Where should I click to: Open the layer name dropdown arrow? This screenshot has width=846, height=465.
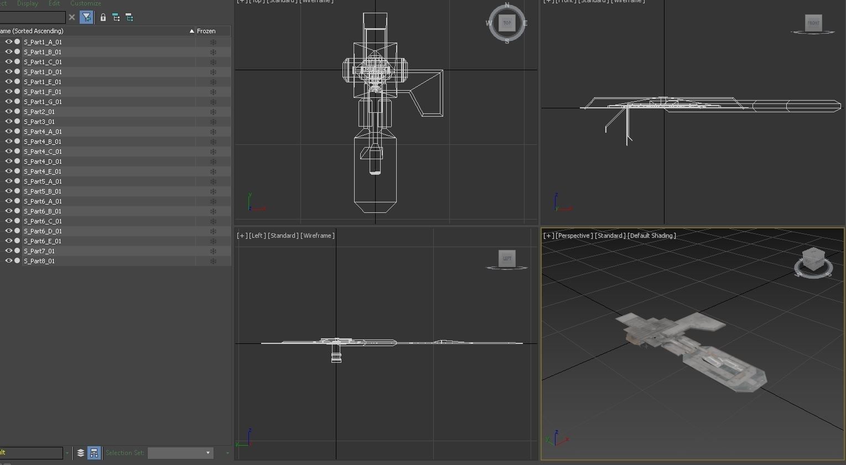coord(67,453)
